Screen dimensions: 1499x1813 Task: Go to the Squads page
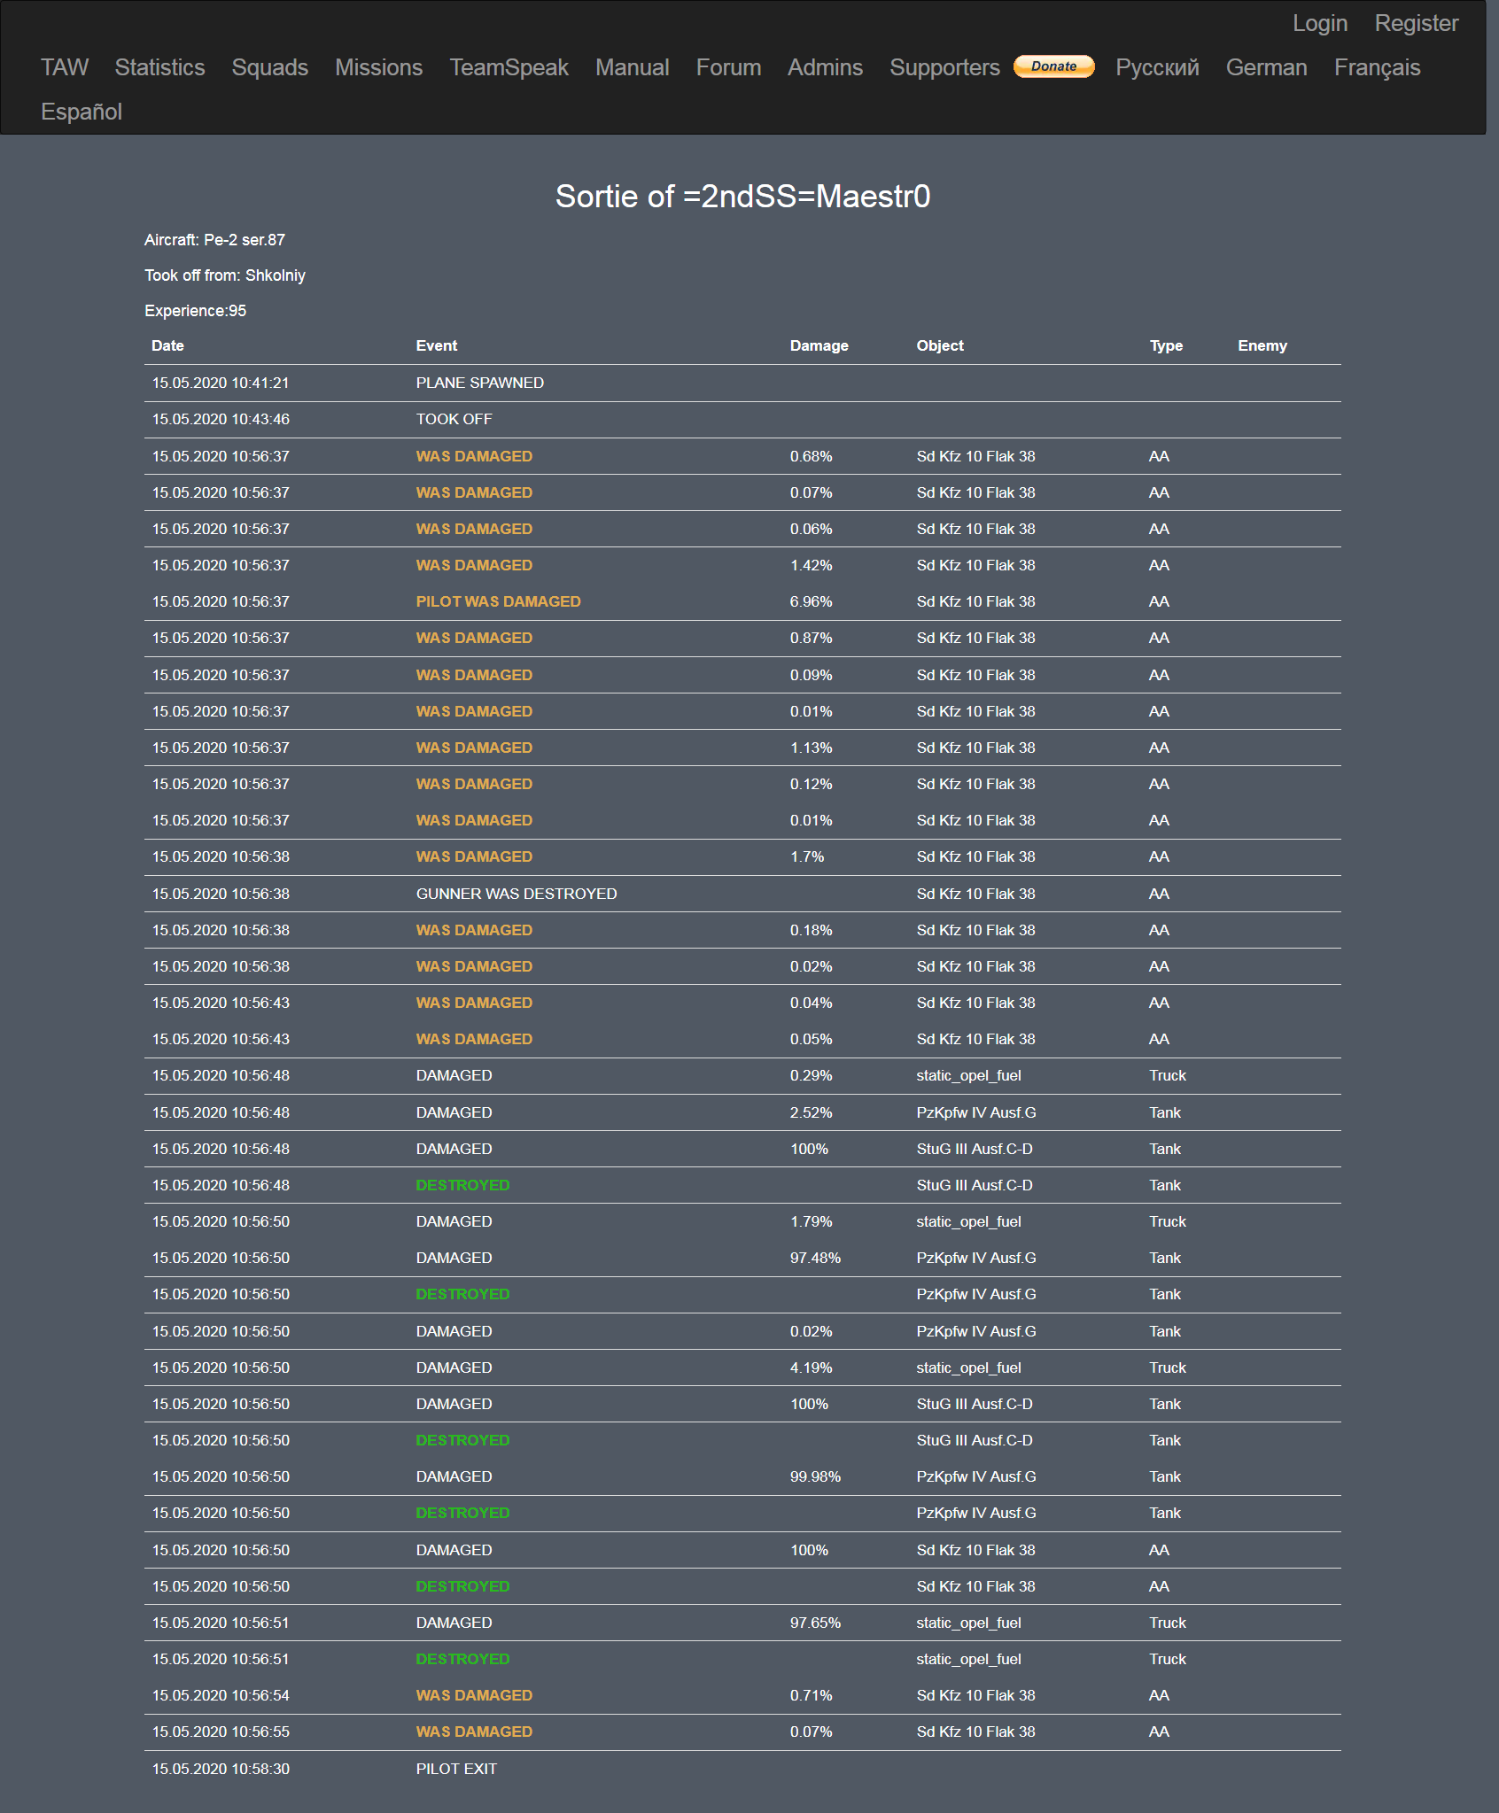270,67
